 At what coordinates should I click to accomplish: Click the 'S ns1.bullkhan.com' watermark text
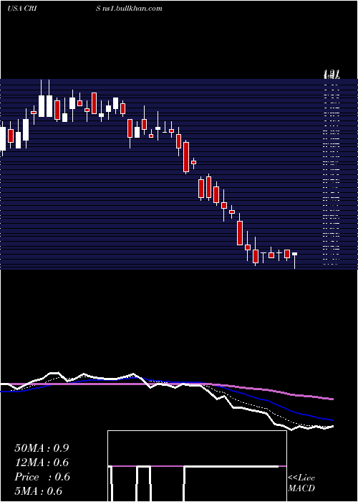click(129, 9)
